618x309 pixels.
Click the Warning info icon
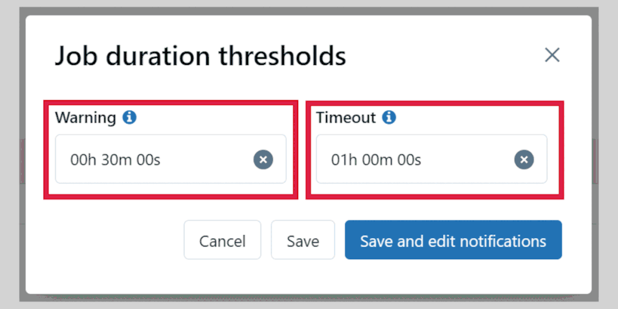pos(129,117)
